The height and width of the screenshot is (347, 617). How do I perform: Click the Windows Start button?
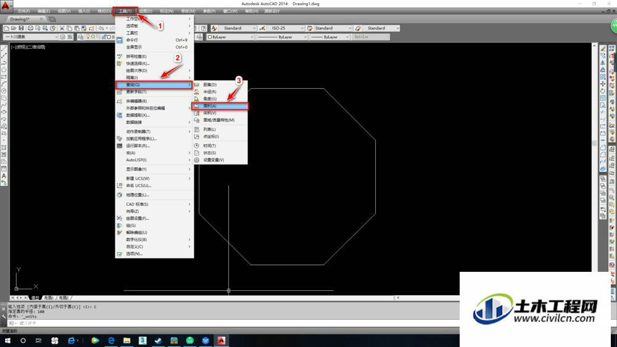[x=7, y=340]
